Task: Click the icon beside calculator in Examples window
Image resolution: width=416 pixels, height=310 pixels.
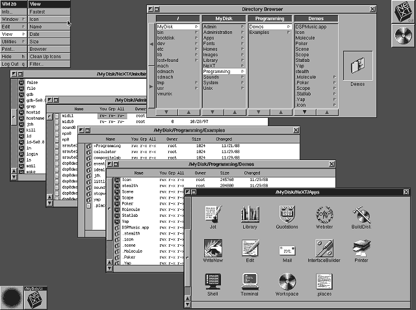Action: point(89,152)
